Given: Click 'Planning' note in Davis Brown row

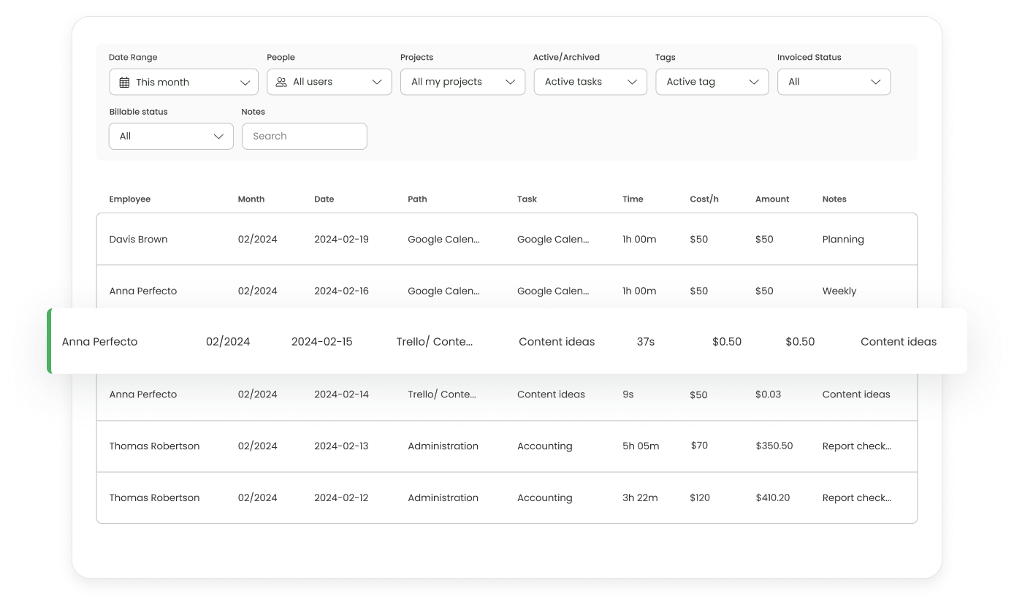Looking at the screenshot, I should 843,239.
